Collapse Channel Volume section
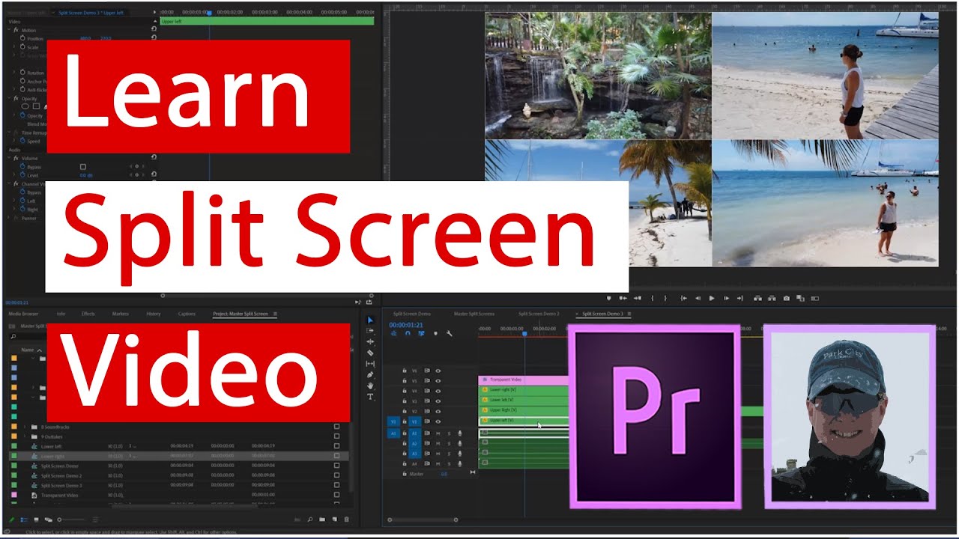Image resolution: width=959 pixels, height=539 pixels. (9, 183)
